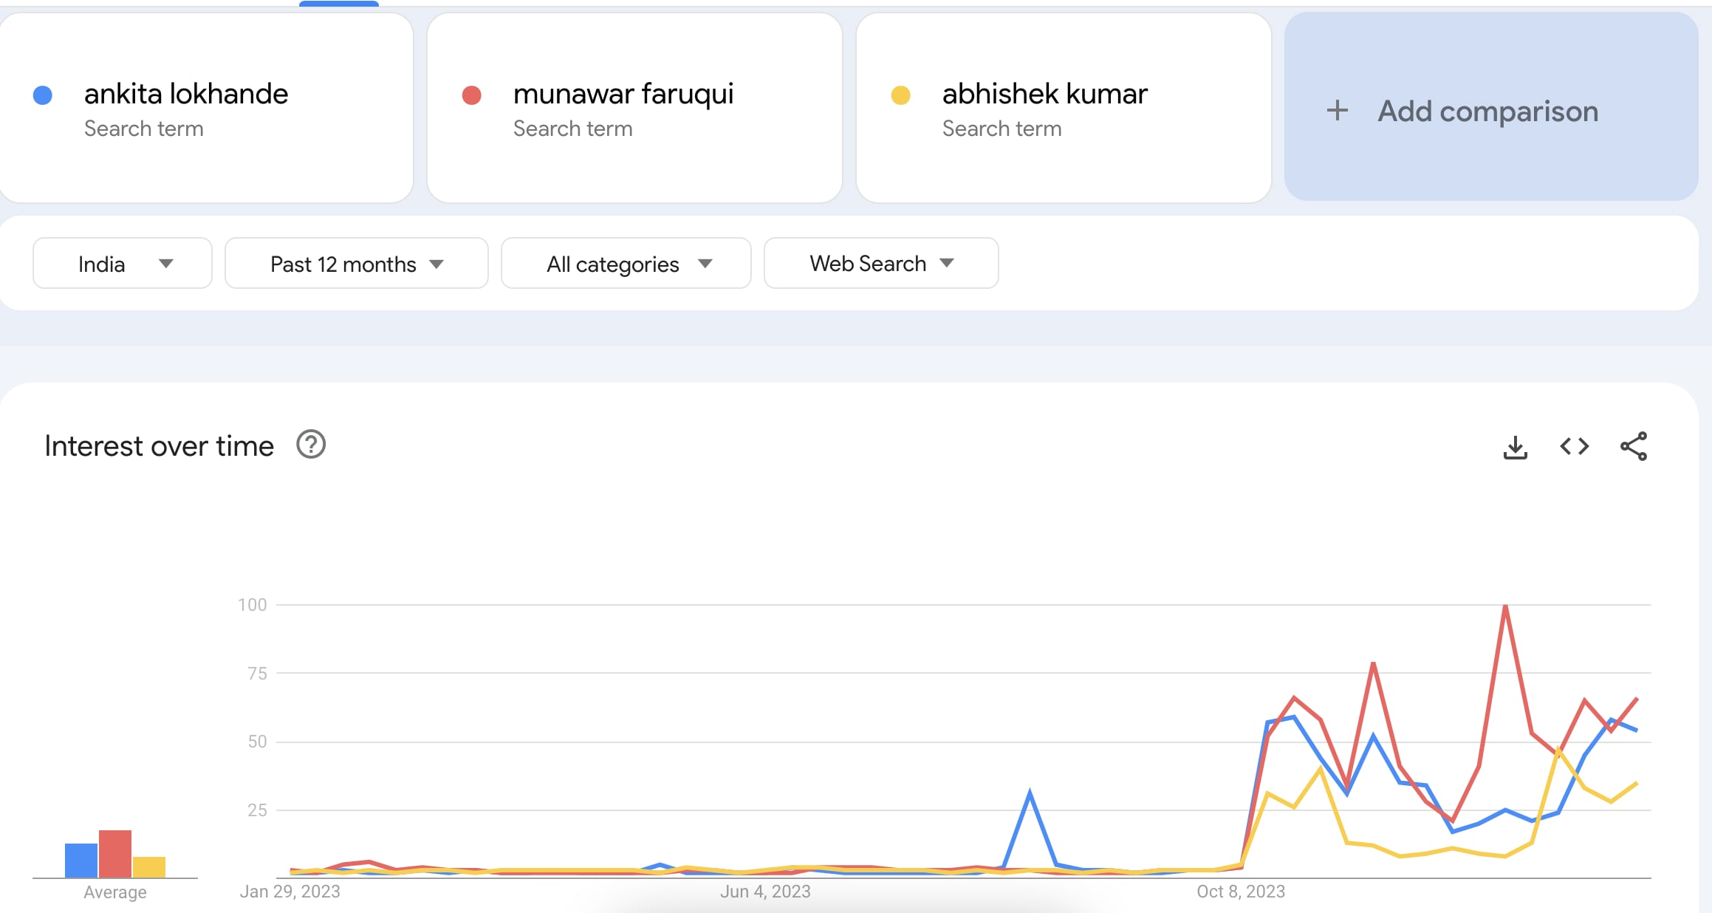This screenshot has height=913, width=1712.
Task: Download the interest over time data
Action: (x=1515, y=447)
